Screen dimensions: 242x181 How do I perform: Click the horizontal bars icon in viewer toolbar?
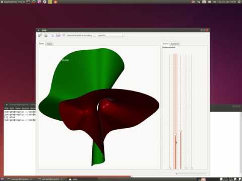tap(58, 35)
